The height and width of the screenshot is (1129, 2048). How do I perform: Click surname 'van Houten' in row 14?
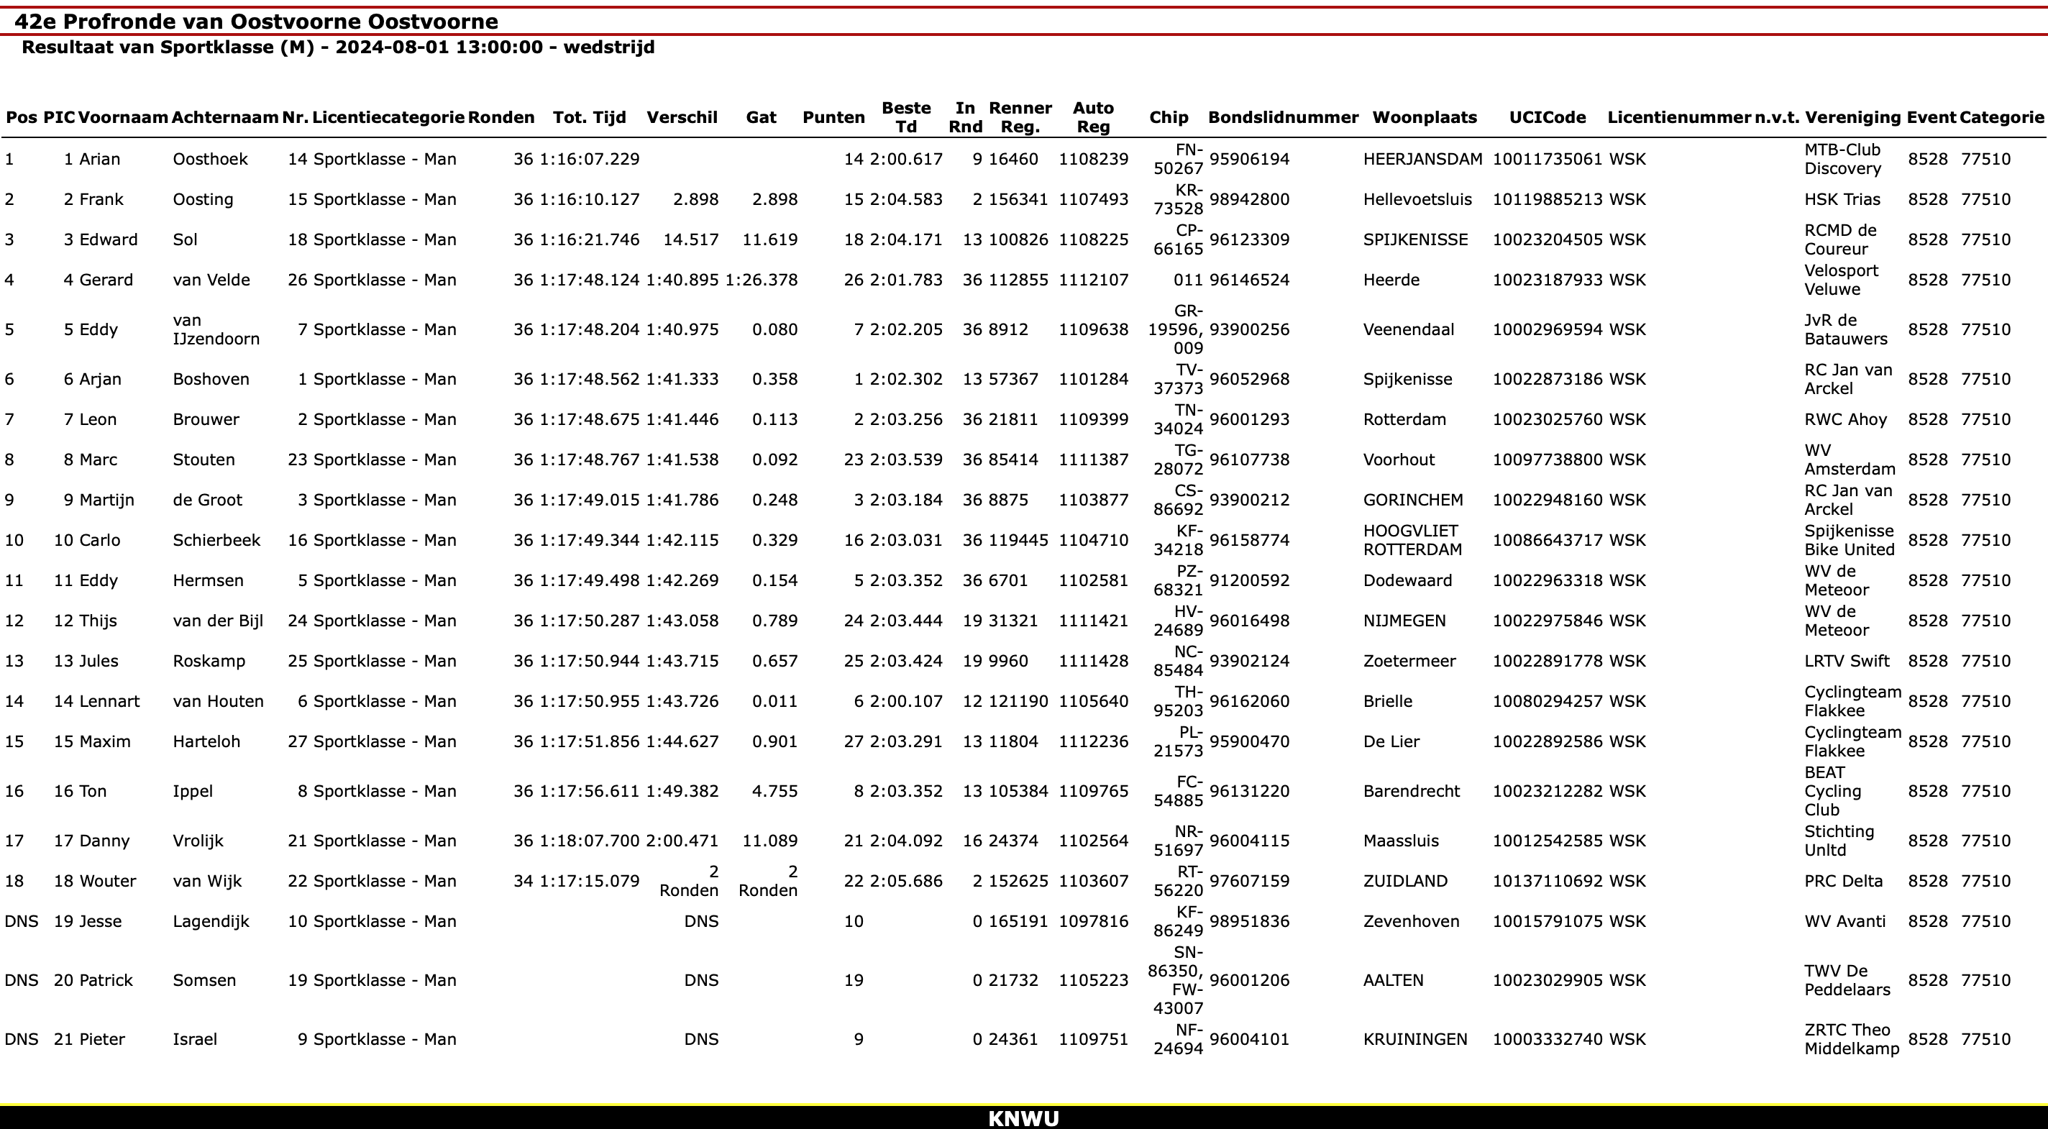pos(218,701)
